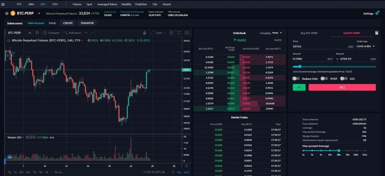Open the orderbook Grouping dropdown
This screenshot has width=385, height=176.
[x=277, y=33]
